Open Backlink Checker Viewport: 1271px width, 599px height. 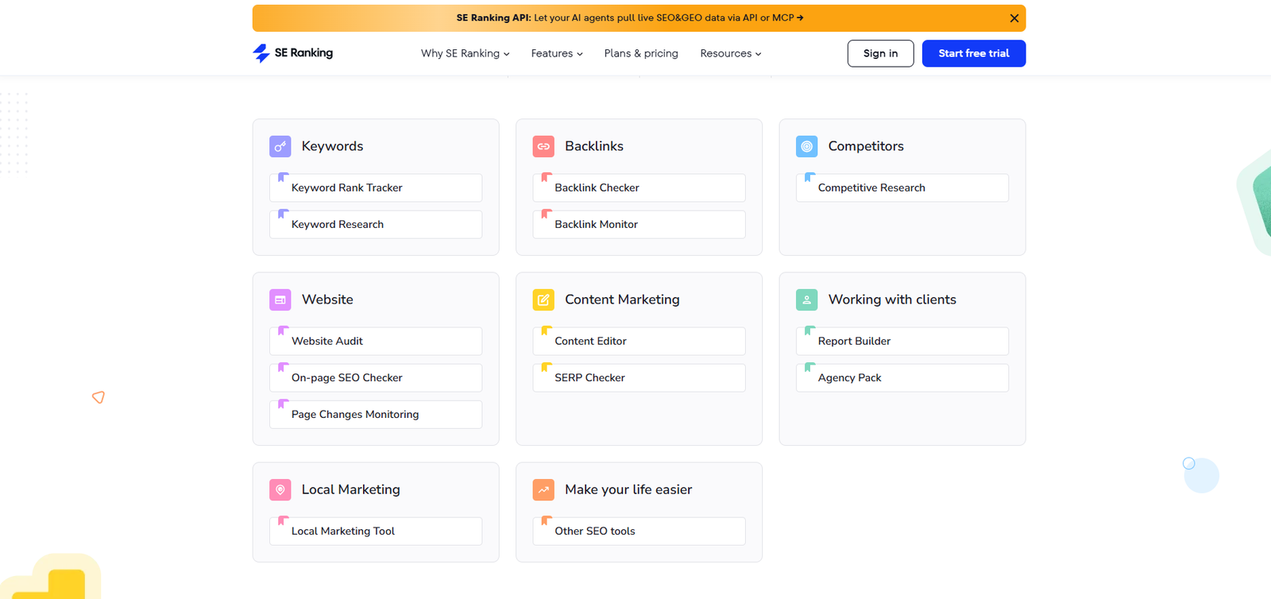coord(639,187)
